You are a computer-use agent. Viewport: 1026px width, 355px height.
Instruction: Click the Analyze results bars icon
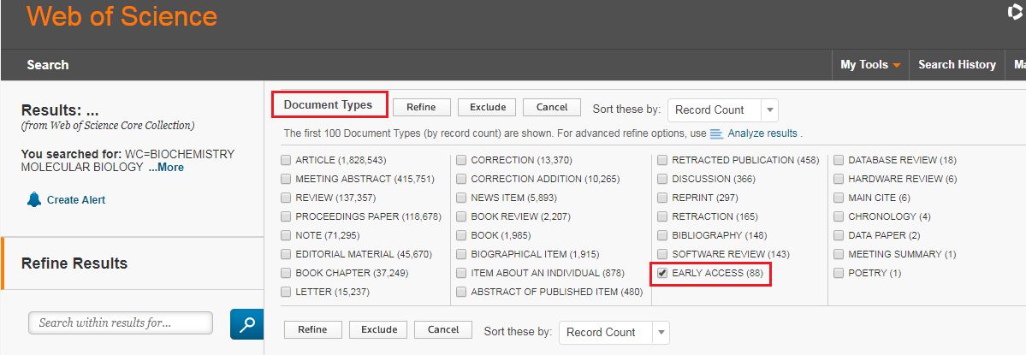point(717,133)
